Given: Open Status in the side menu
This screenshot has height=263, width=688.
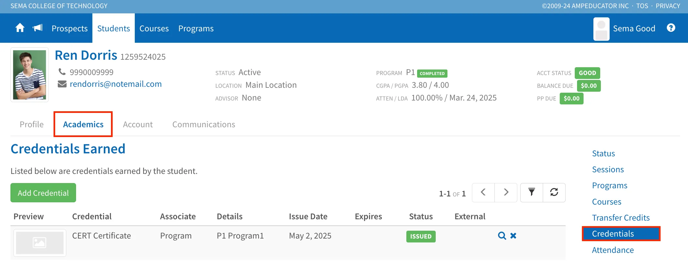Looking at the screenshot, I should [x=603, y=153].
